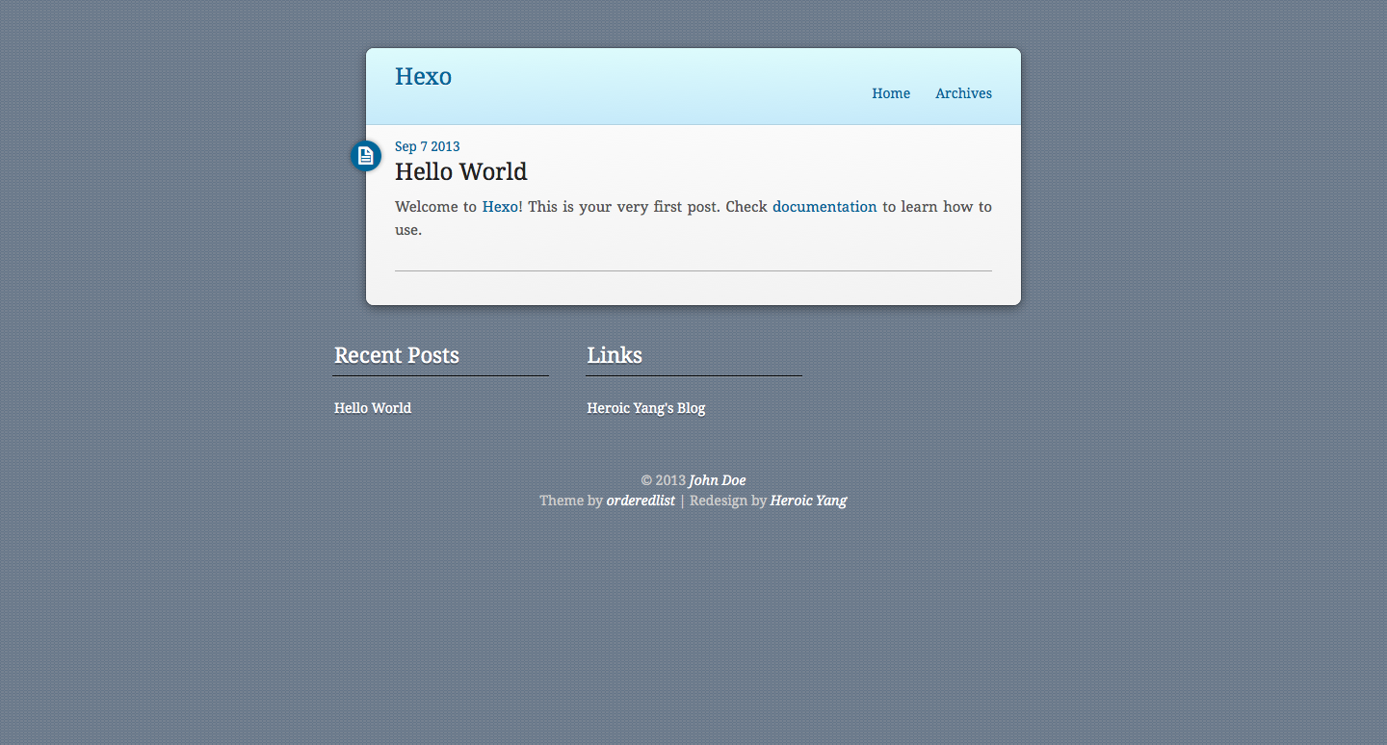Open the orderedlist theme author link

(x=641, y=501)
